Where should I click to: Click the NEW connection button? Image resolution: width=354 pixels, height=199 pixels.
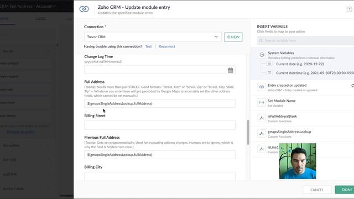click(233, 37)
